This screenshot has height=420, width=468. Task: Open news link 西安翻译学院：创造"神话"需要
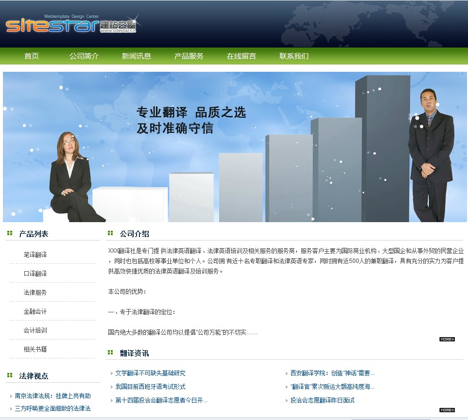click(332, 373)
